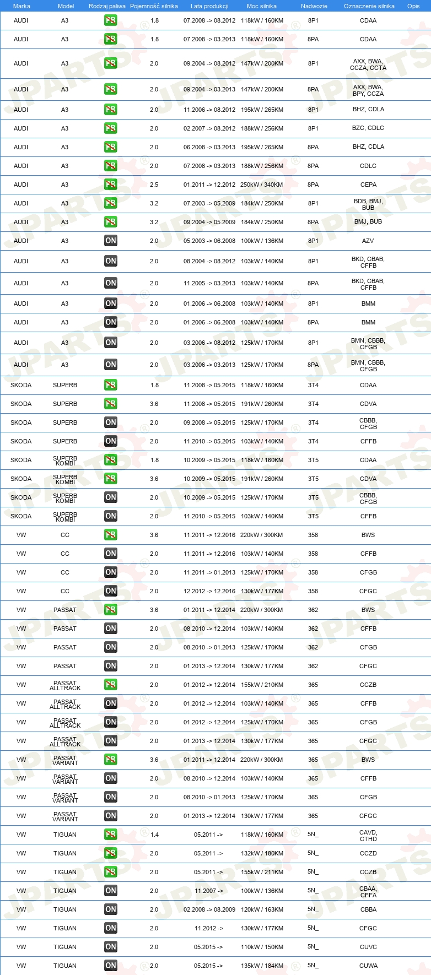Select petrol icon in PASSAT VARIANT BWS row
Viewport: 431px width, 975px height.
click(x=111, y=760)
